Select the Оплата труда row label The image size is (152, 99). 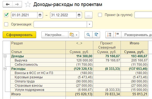click(25, 81)
